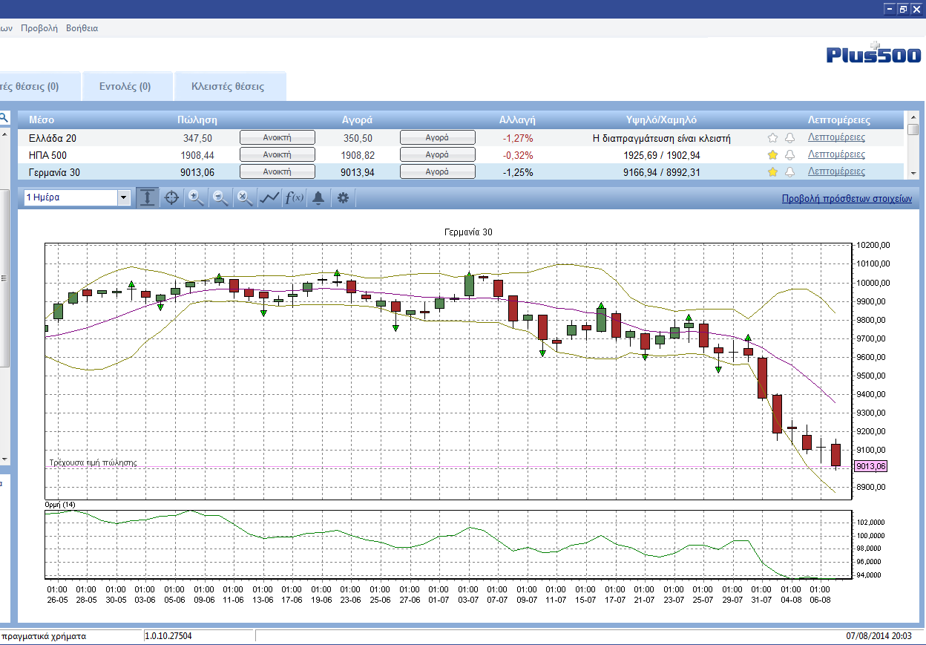Zoom in on the chart
This screenshot has width=926, height=645.
(x=196, y=198)
